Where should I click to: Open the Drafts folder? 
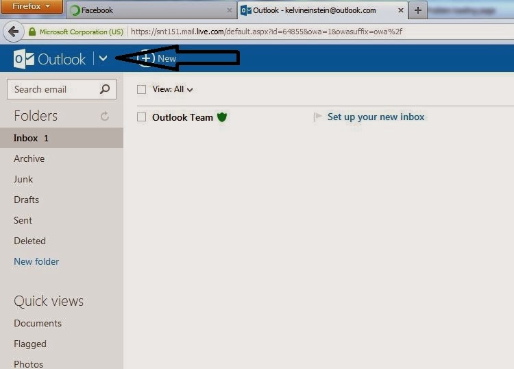click(26, 200)
